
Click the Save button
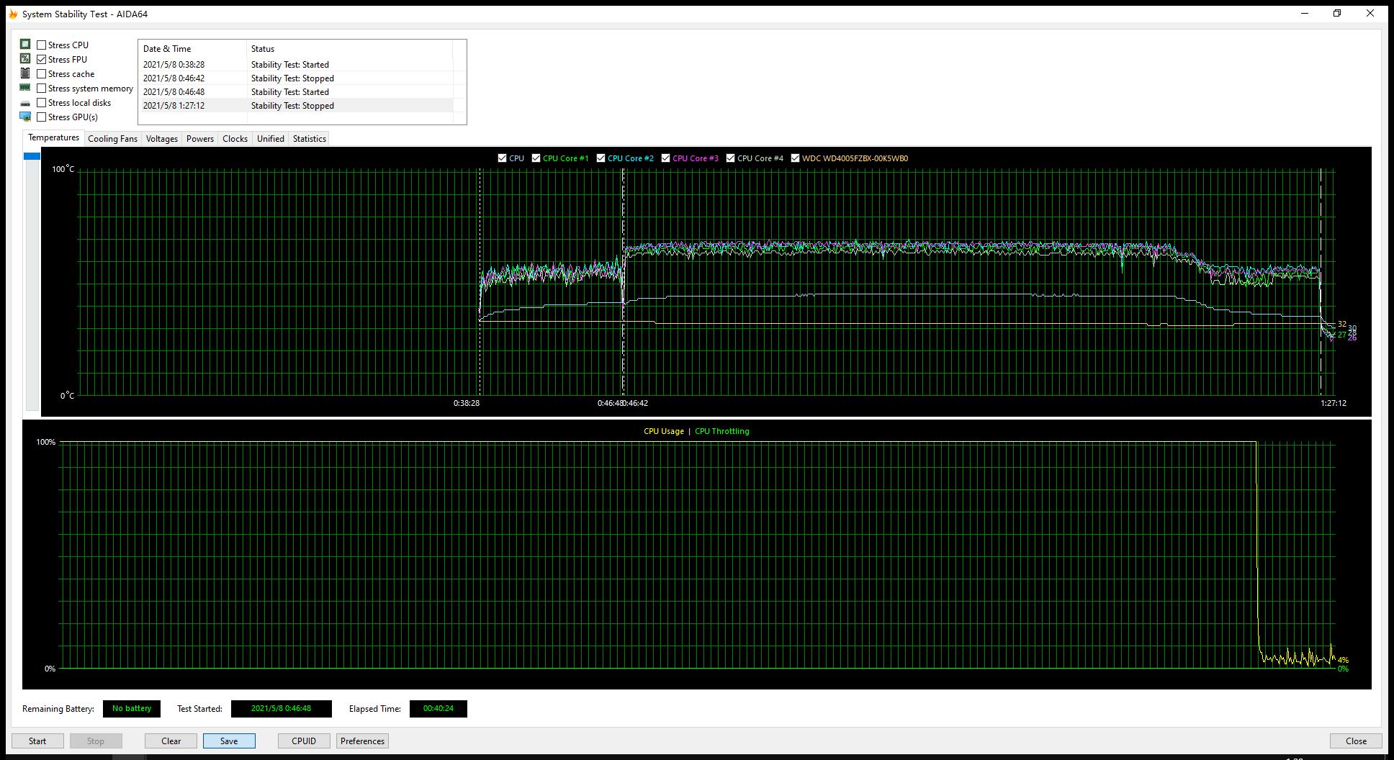229,741
